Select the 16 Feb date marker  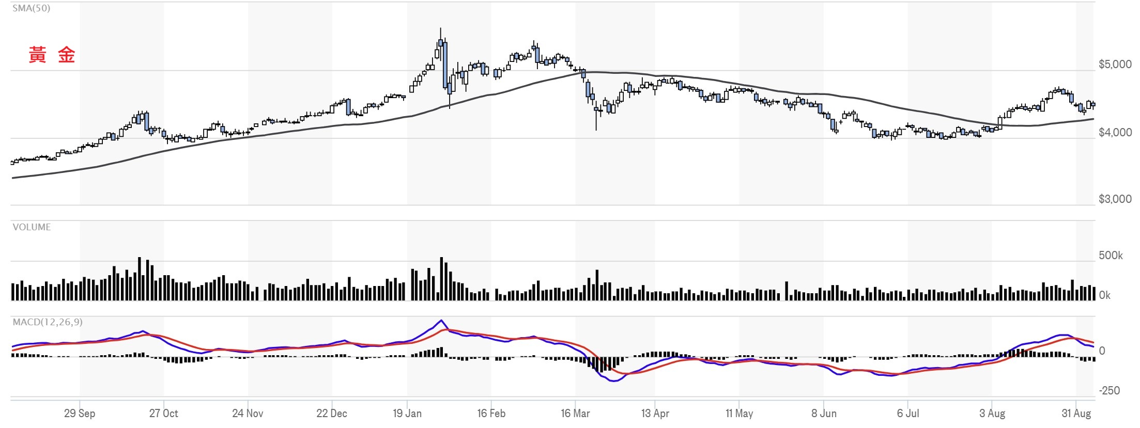point(491,414)
